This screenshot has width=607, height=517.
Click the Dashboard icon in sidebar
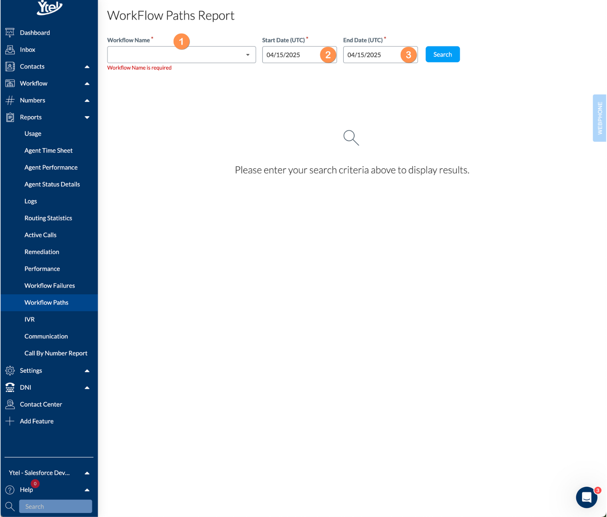pyautogui.click(x=10, y=32)
